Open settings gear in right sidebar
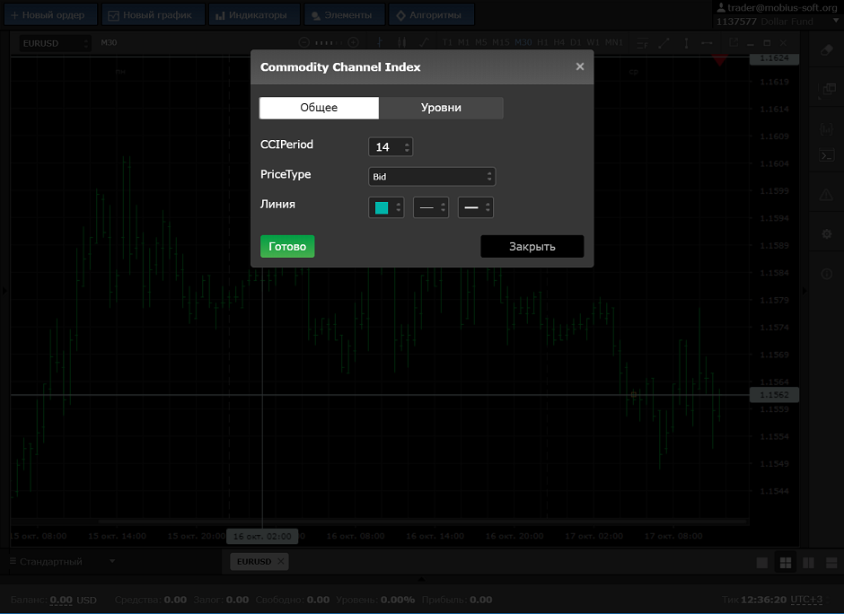Screen dimensions: 844x614 [827, 233]
